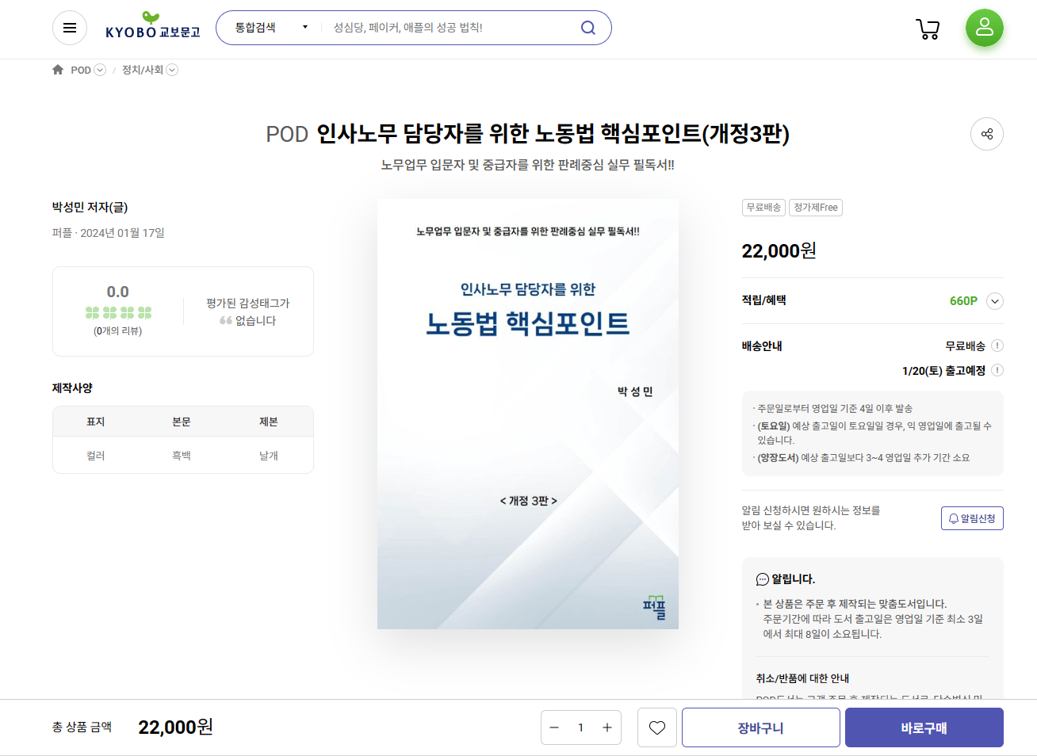The image size is (1037, 756).
Task: Open the 통합검색 search category dropdown
Action: pos(270,28)
